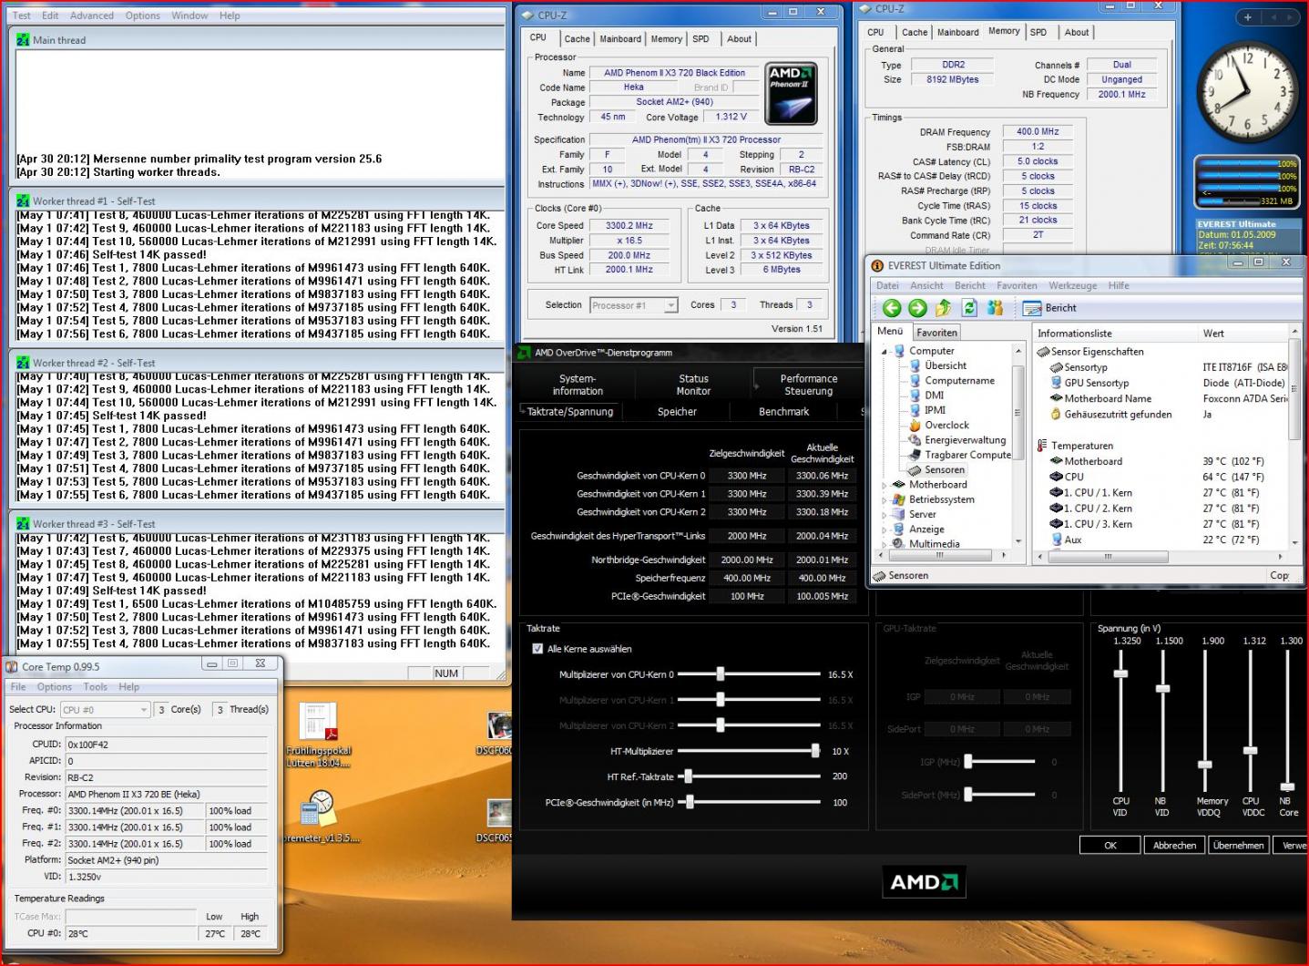Open EVEREST Werkzeuge menu
Viewport: 1309px width, 966px height.
1072,285
